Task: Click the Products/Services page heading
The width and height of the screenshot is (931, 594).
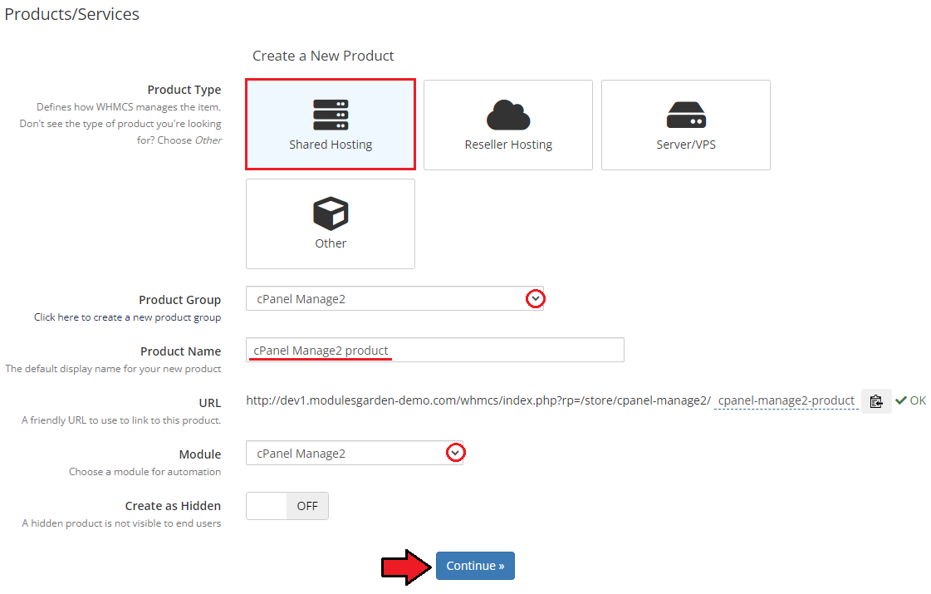Action: tap(72, 14)
